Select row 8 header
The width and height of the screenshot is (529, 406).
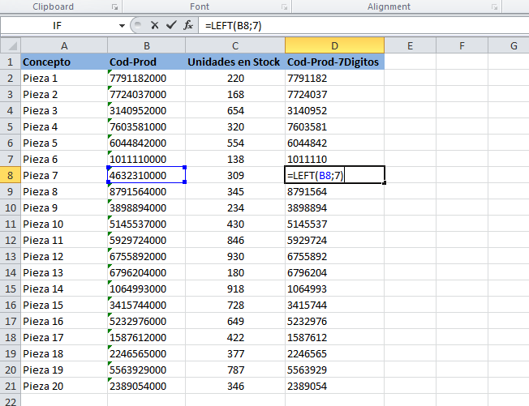tap(10, 175)
